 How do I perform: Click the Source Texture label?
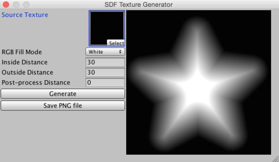(x=25, y=15)
